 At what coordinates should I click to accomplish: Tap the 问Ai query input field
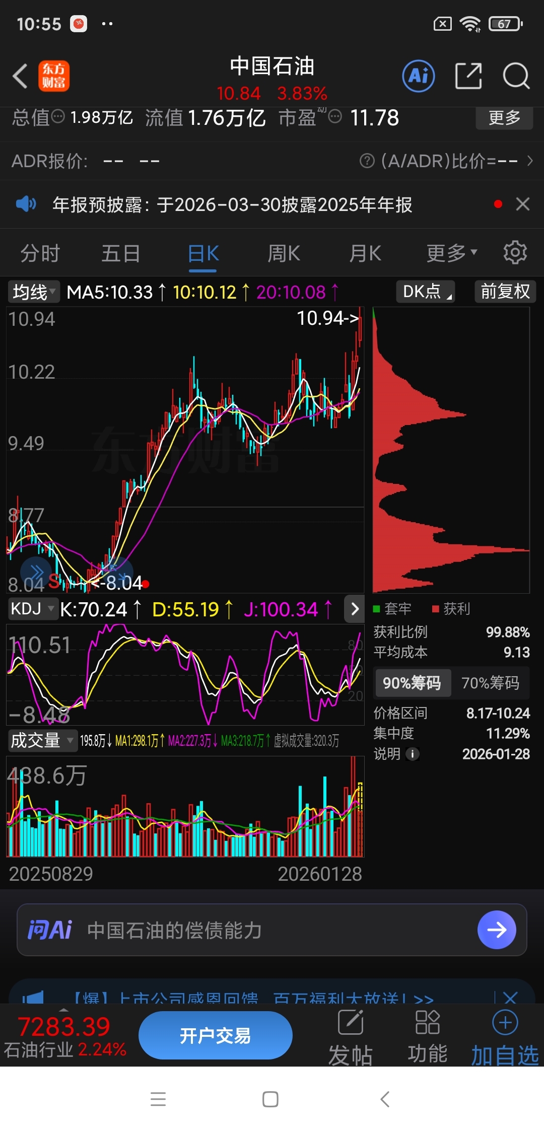click(x=272, y=930)
